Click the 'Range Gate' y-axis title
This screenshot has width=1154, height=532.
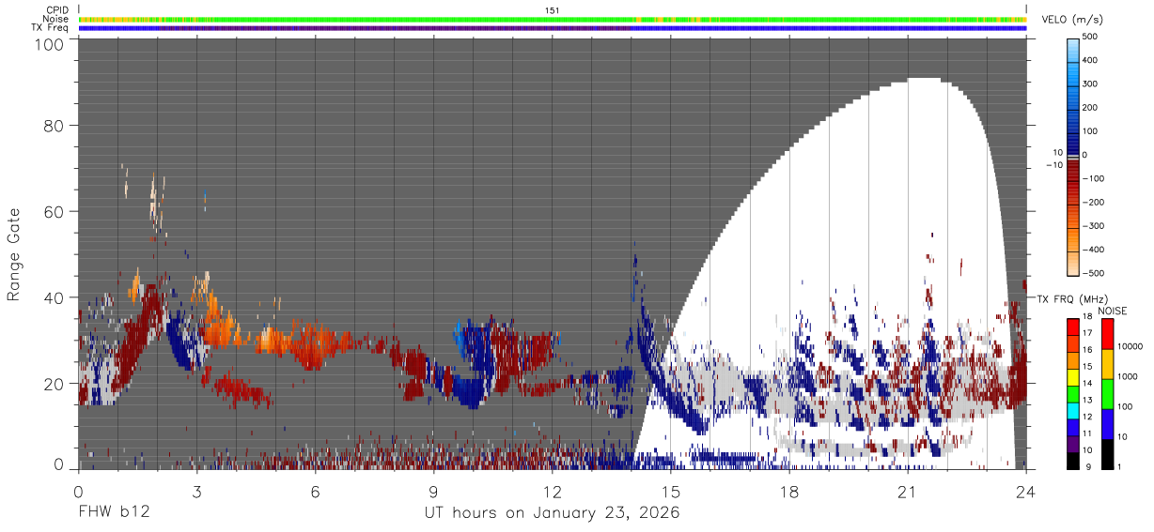point(15,255)
